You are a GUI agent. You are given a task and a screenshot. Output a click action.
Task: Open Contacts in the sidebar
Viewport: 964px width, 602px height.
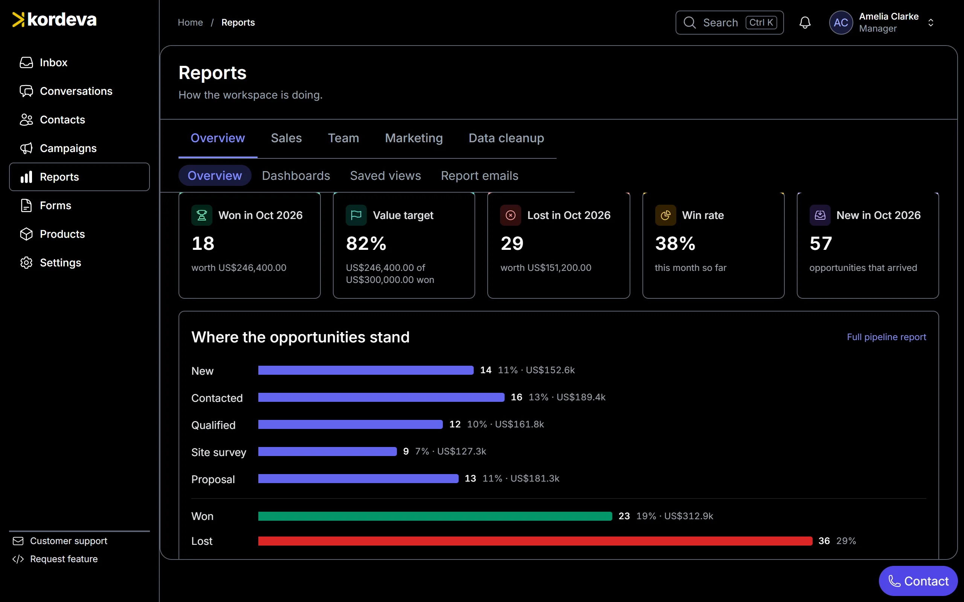79,120
